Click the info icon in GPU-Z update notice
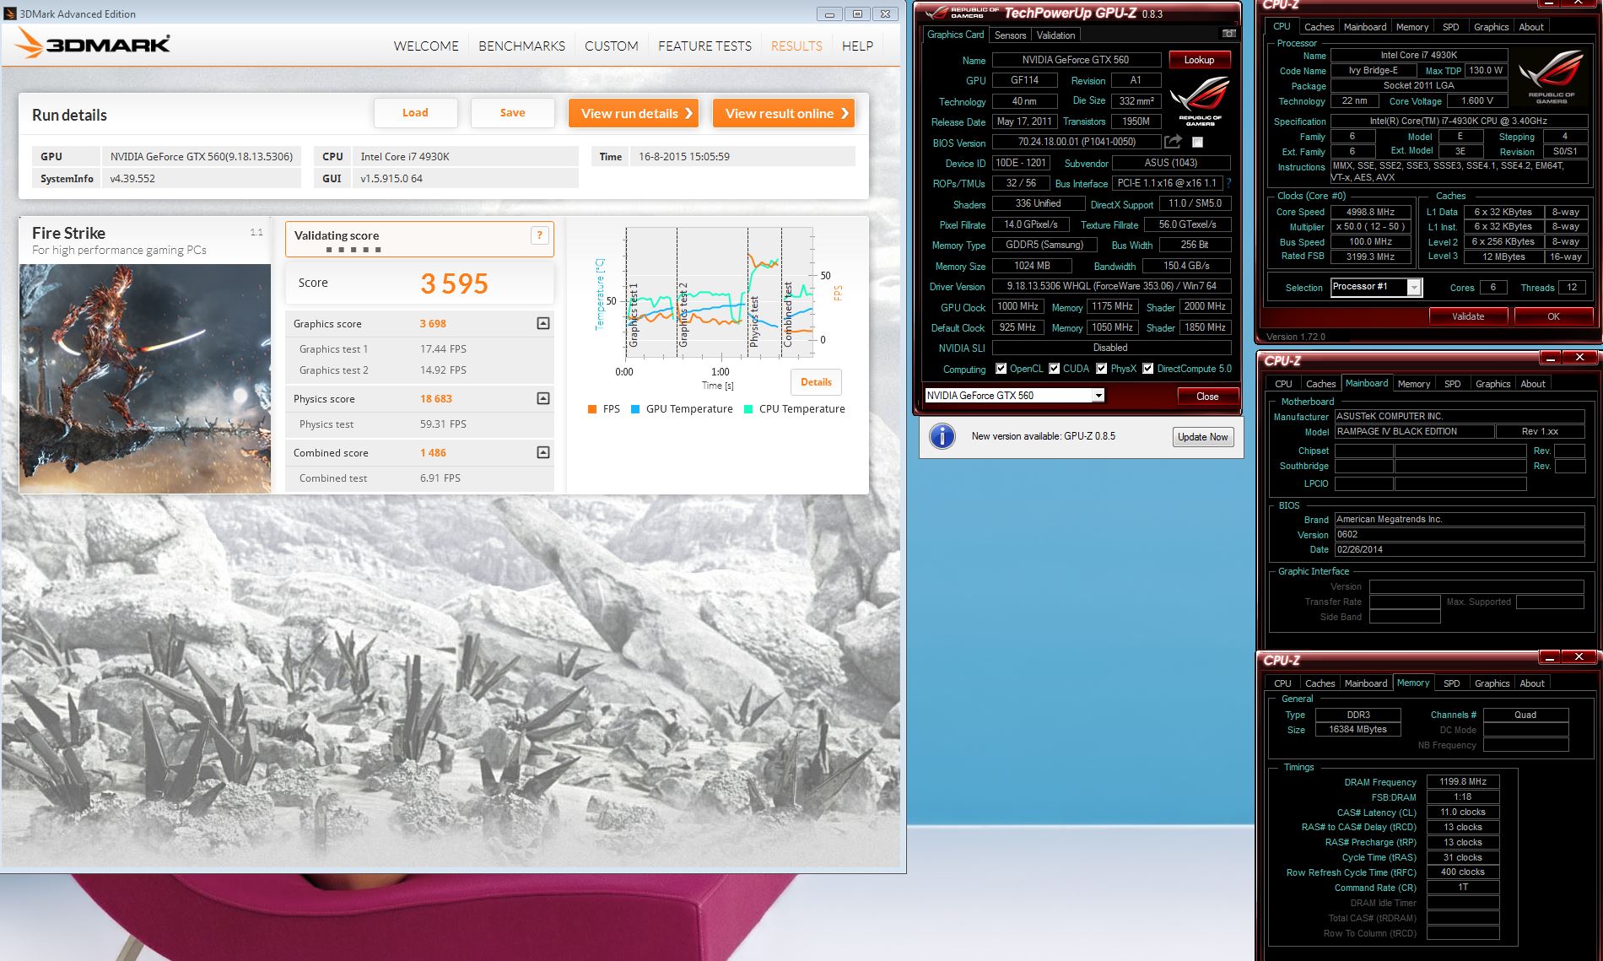 942,436
